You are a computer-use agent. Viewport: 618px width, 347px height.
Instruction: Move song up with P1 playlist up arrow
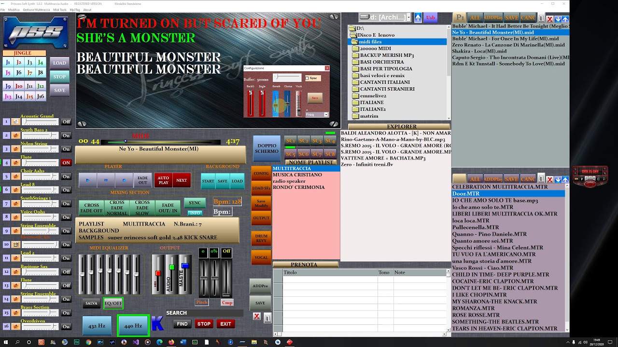[x=565, y=19]
